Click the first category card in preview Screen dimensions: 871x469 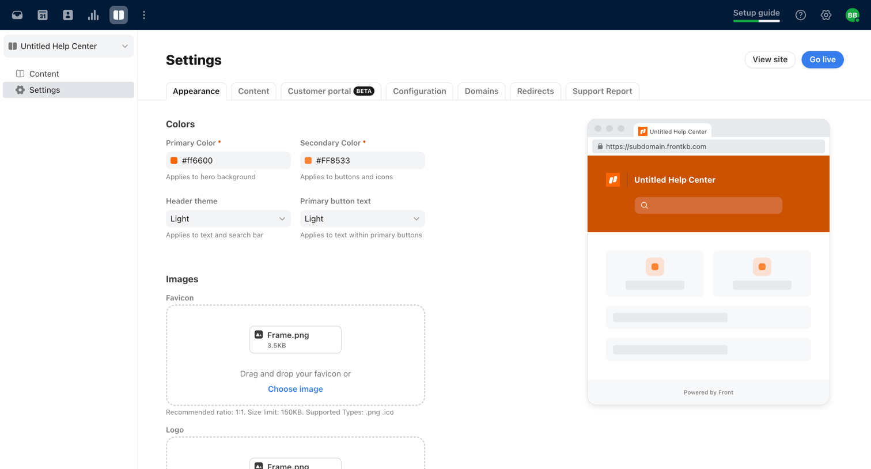click(655, 274)
